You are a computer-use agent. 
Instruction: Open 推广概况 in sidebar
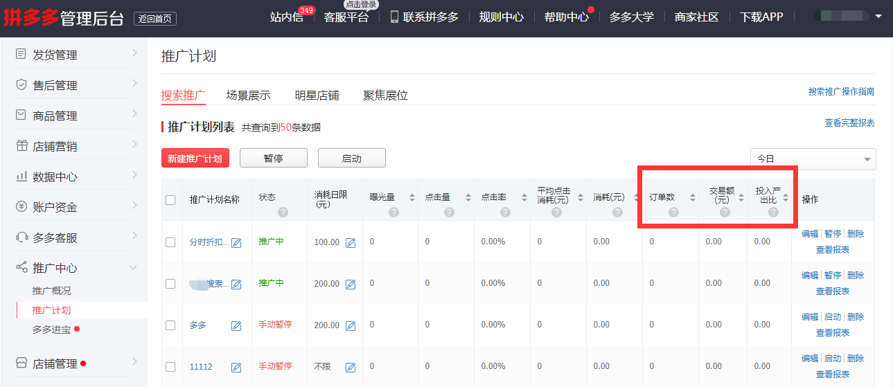click(51, 291)
